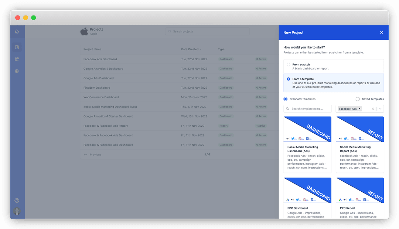399x229 pixels.
Task: Click the Search projects field
Action: pos(207,31)
